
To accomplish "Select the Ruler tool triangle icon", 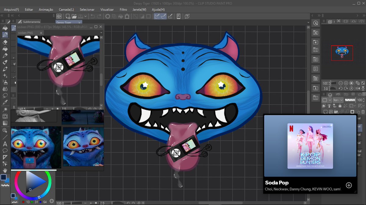I will point(5,157).
